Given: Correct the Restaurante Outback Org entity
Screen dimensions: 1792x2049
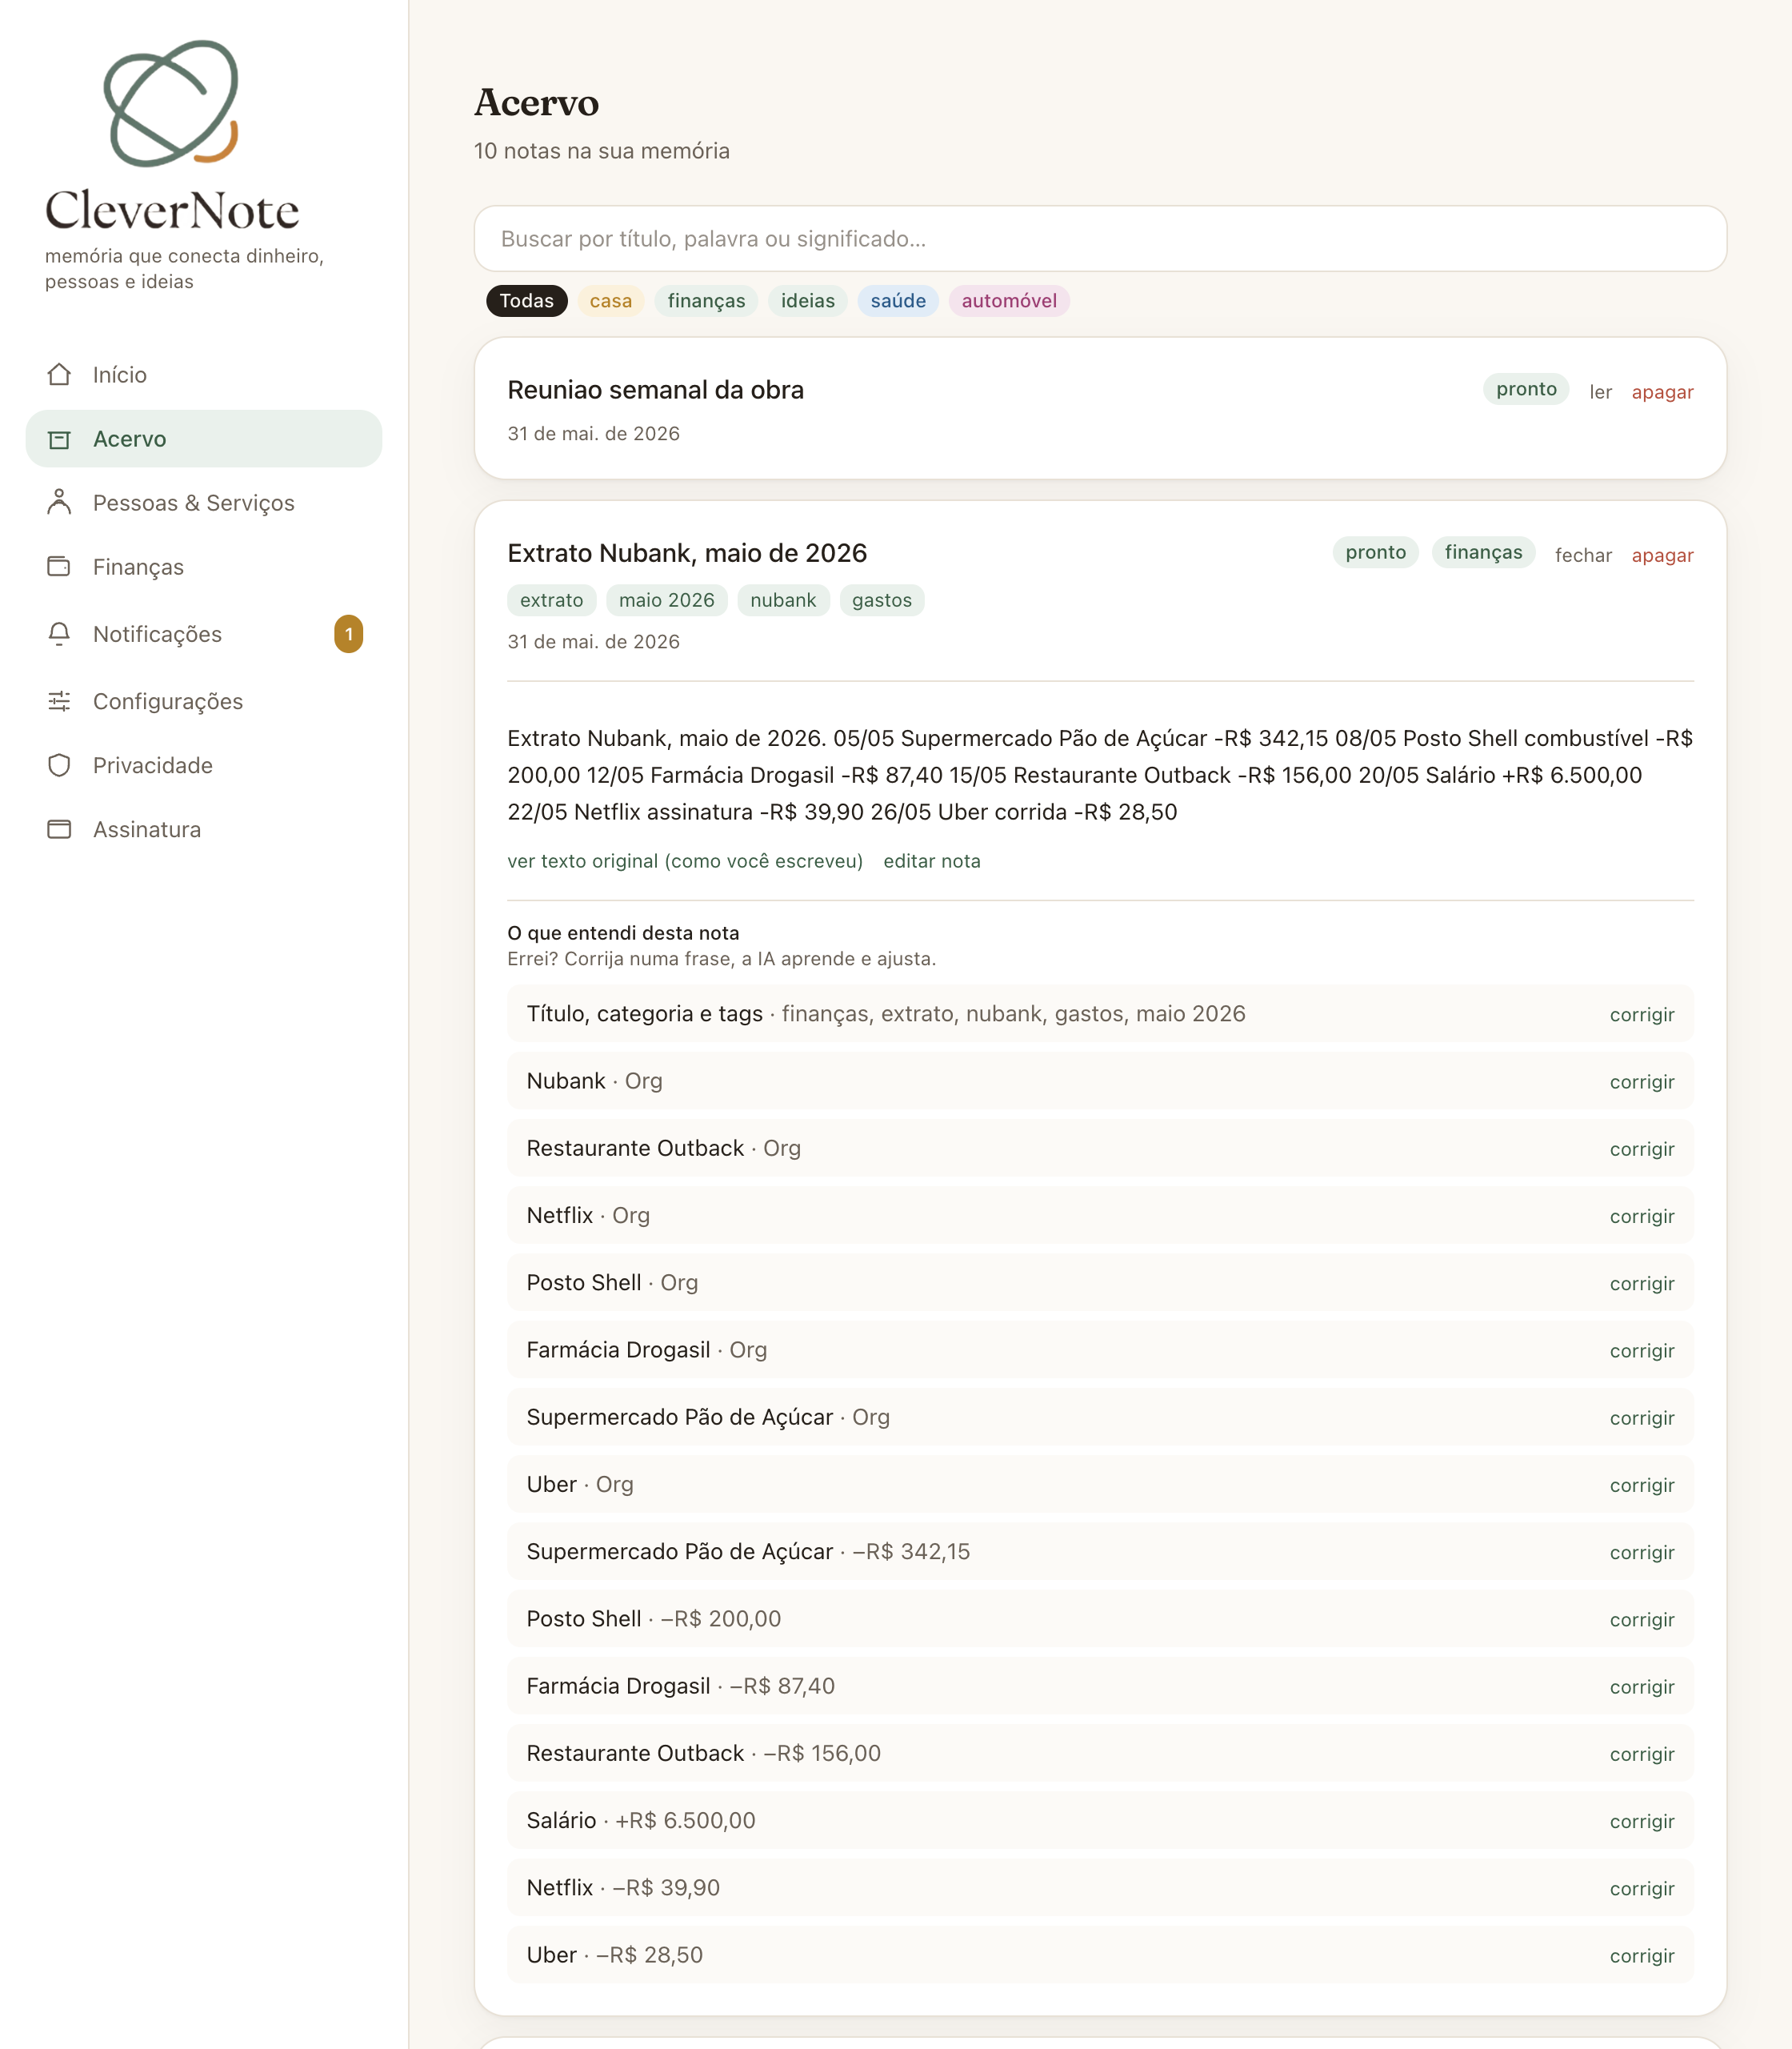Looking at the screenshot, I should [1642, 1148].
